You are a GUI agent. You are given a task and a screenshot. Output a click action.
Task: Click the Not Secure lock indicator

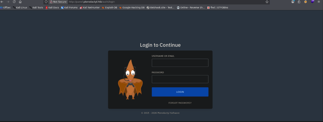click(58, 2)
